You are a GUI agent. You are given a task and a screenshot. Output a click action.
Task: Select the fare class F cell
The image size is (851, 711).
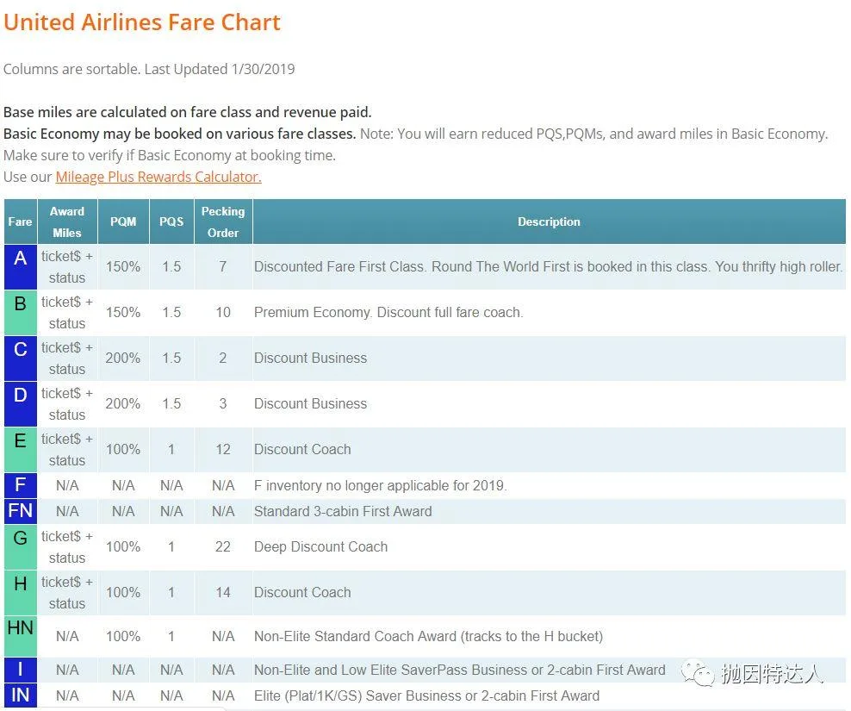tap(20, 485)
